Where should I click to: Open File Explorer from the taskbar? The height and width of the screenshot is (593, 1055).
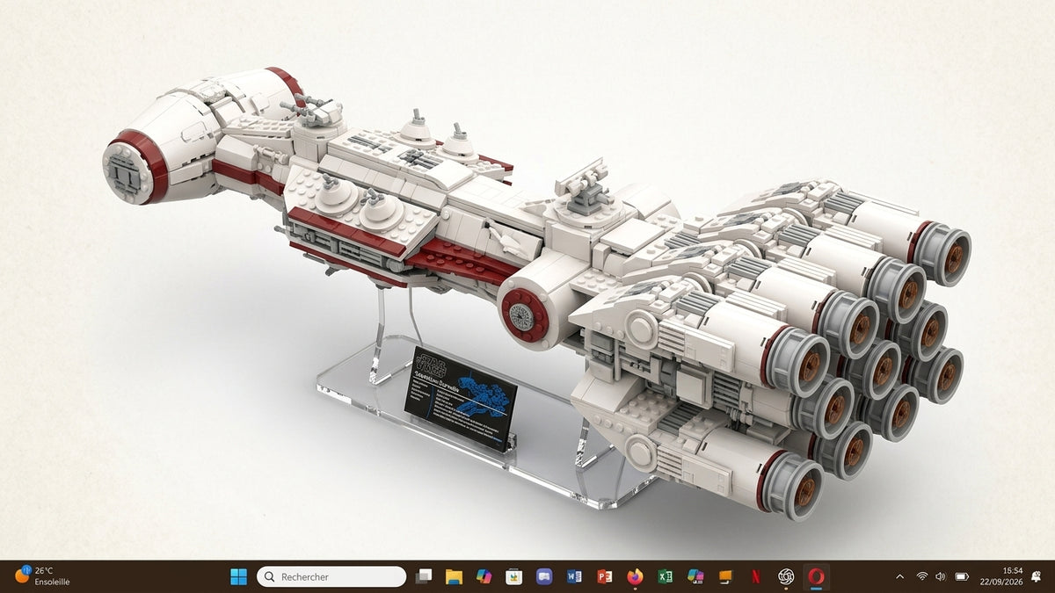454,576
